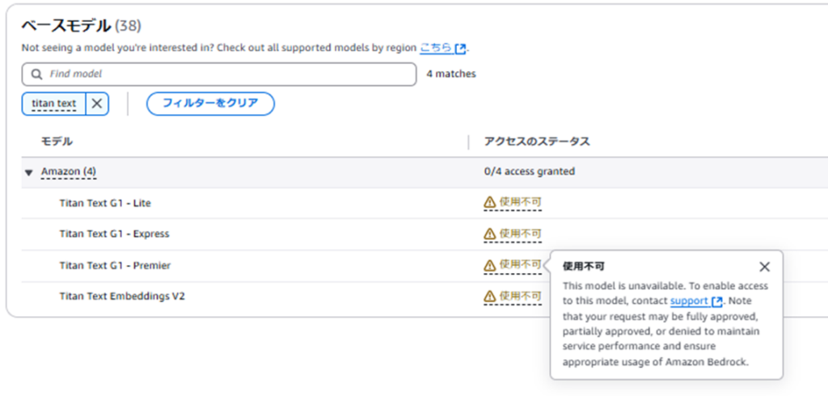Click the external link icon next to こちら
Screen dimensions: 828x396
(x=460, y=48)
